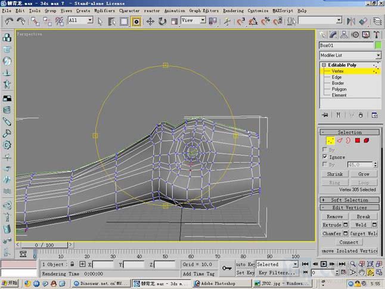Click the Edge selection triangle icon
This screenshot has width=385, height=289.
pyautogui.click(x=340, y=141)
